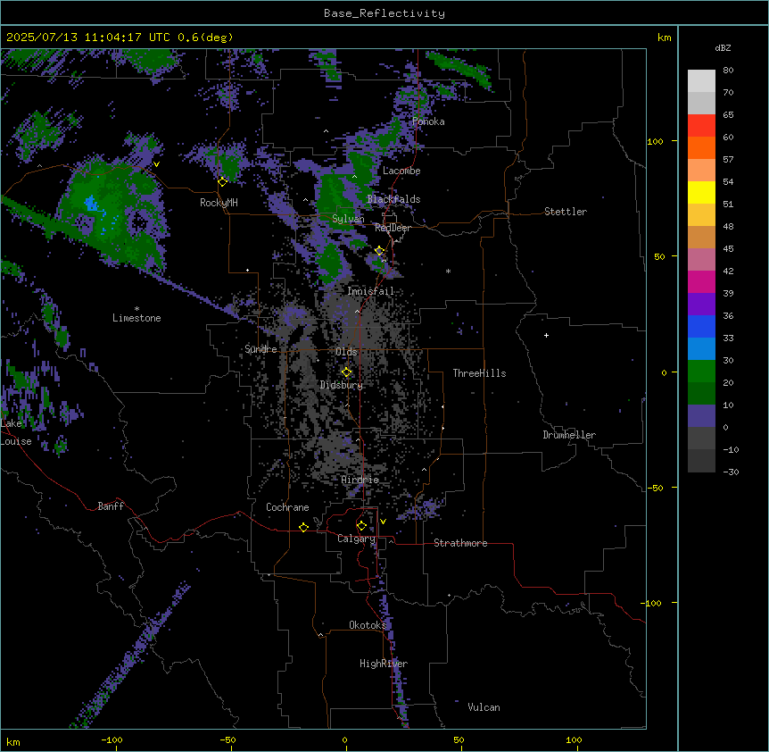This screenshot has height=752, width=769.
Task: Click the Strathmore label
Action: click(460, 543)
